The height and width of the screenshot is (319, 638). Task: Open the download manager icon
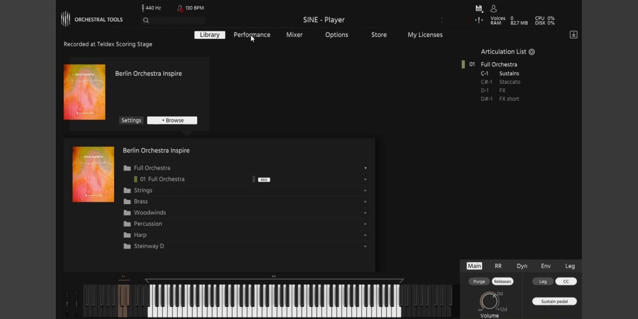click(x=573, y=35)
